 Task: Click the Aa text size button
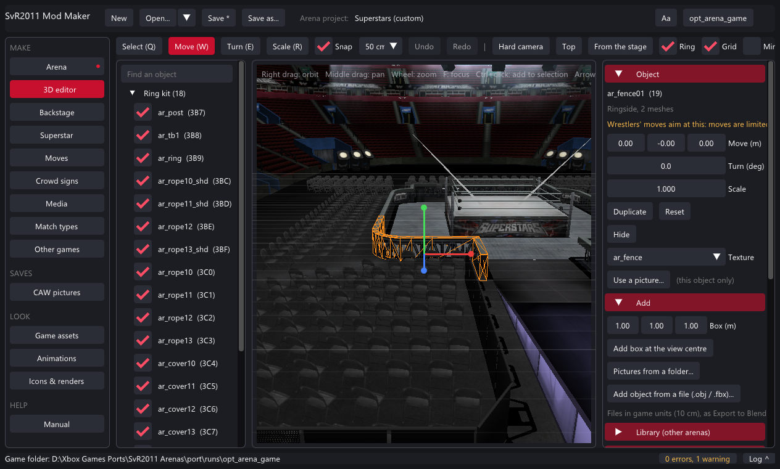click(666, 18)
